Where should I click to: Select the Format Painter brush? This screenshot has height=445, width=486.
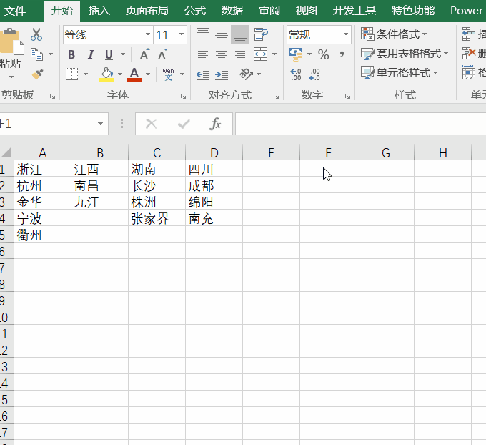(x=37, y=74)
